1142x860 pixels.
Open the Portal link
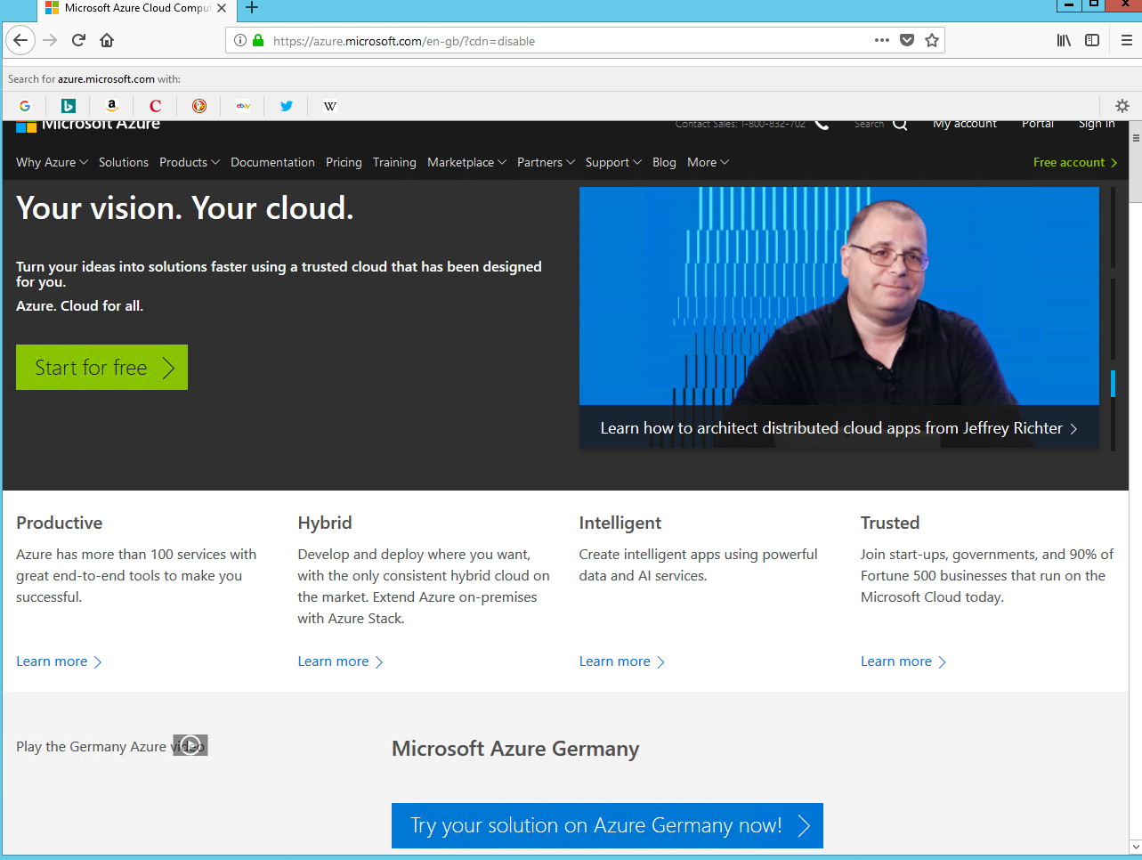point(1038,125)
